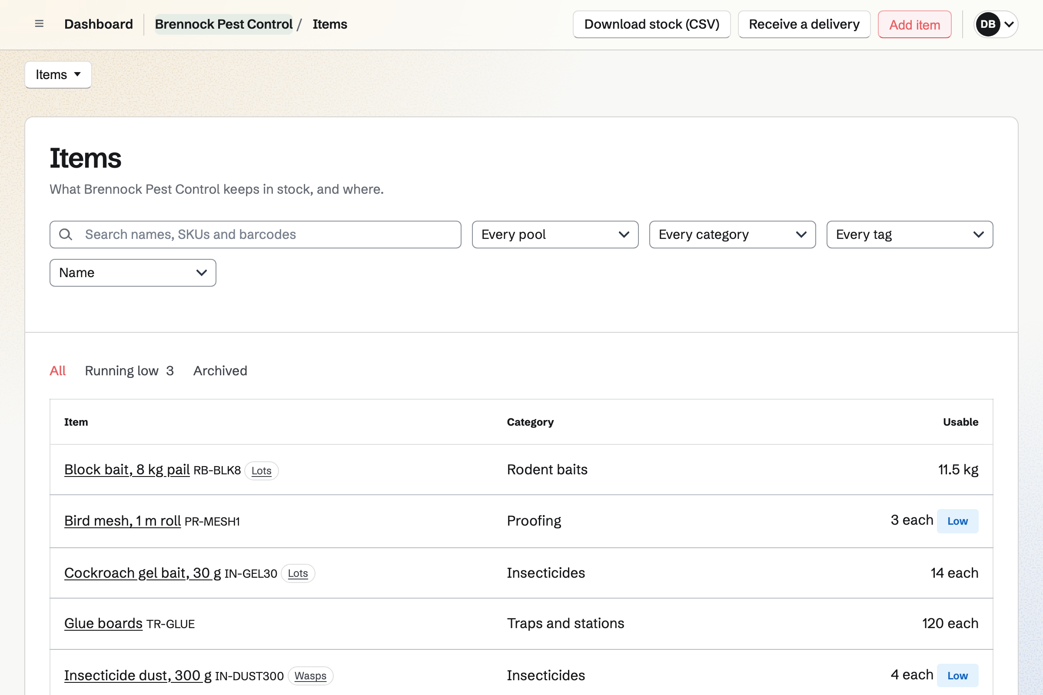Click Download stock (CSV) button
Viewport: 1043px width, 695px height.
point(651,24)
